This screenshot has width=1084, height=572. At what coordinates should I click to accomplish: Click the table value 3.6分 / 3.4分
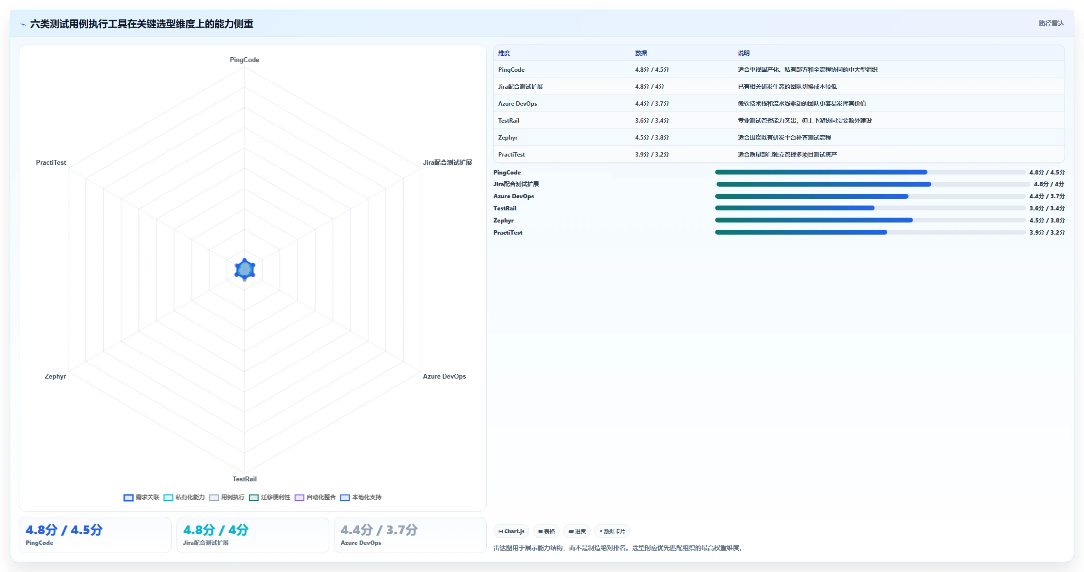click(652, 121)
